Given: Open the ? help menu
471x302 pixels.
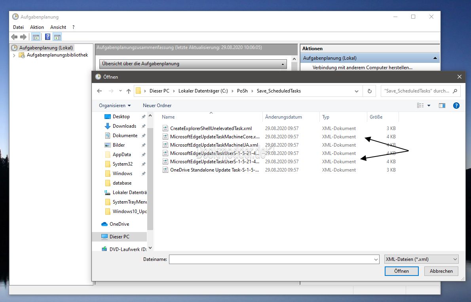Looking at the screenshot, I should point(74,27).
